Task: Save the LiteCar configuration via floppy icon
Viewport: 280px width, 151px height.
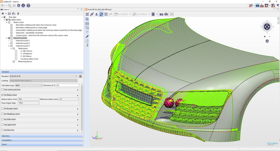Action: [9, 14]
